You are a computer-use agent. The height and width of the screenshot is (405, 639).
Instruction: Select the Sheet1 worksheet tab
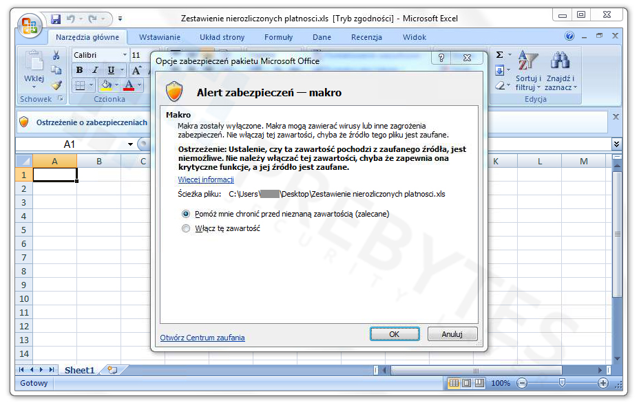[79, 370]
